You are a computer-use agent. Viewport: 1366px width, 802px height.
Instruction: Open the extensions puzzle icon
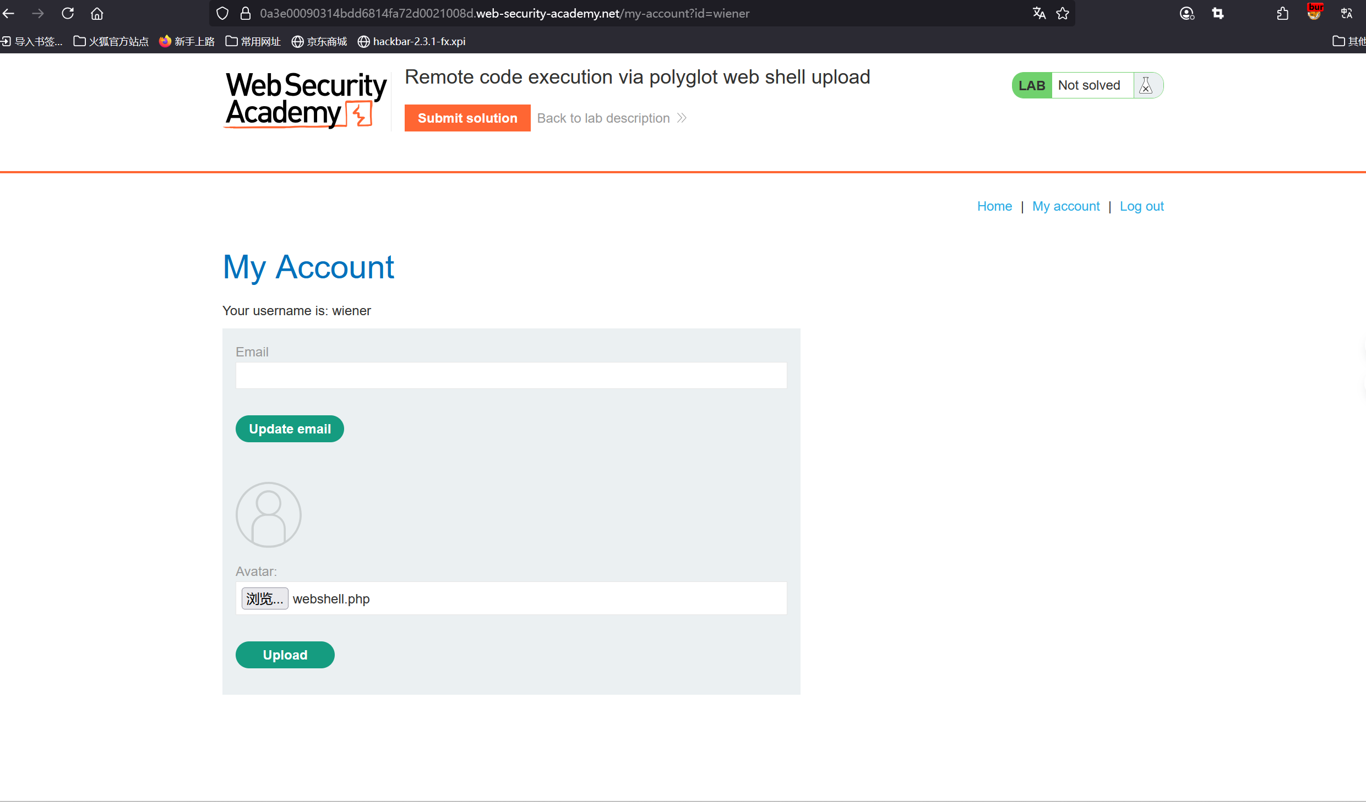tap(1283, 13)
